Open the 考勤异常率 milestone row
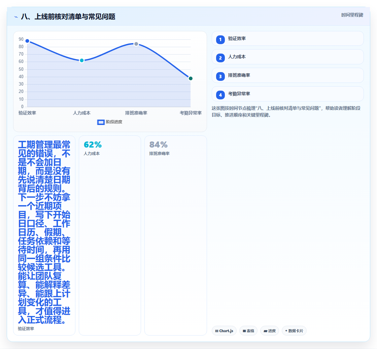The image size is (377, 349). pos(287,94)
